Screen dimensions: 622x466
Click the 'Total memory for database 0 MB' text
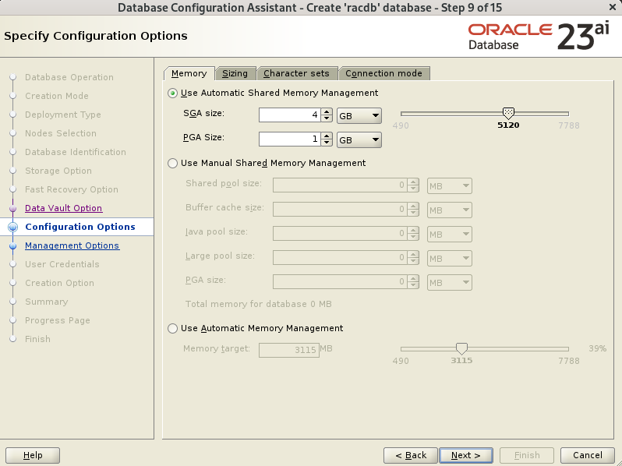pos(258,304)
